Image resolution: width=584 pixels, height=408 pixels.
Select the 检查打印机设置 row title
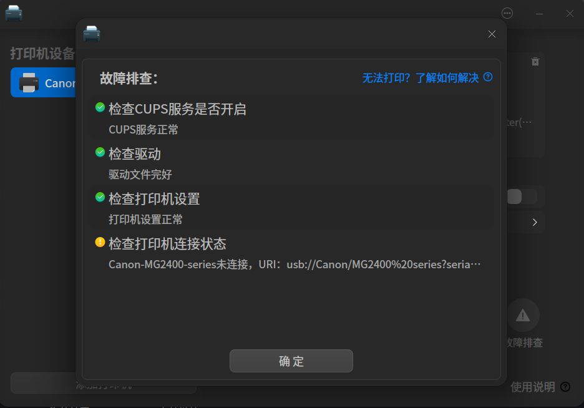(154, 199)
